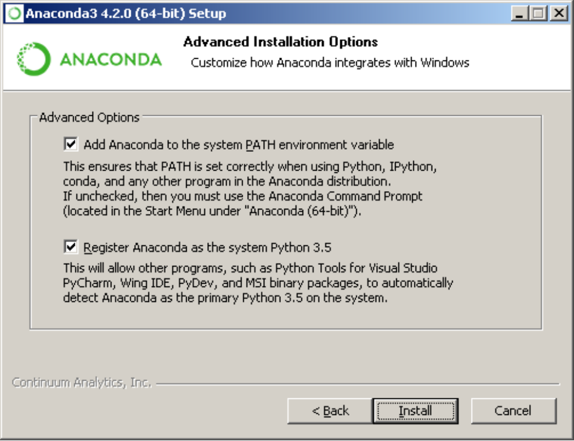Screen dimensions: 574x441
Task: Cancel the Anaconda installation
Action: (513, 411)
